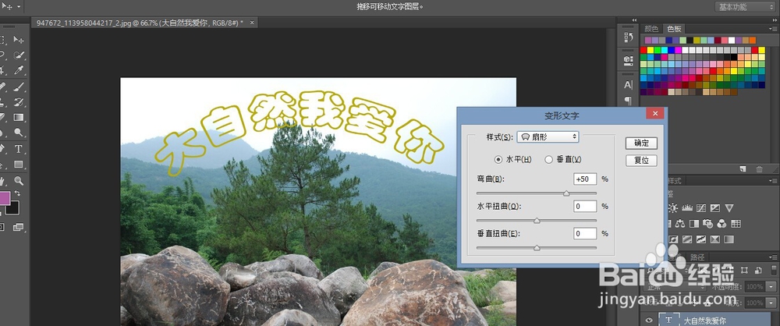
Task: Add a Color Lookup adjustment
Action: (736, 224)
